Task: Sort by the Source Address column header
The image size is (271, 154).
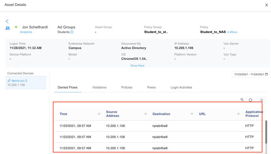Action: pos(113,114)
